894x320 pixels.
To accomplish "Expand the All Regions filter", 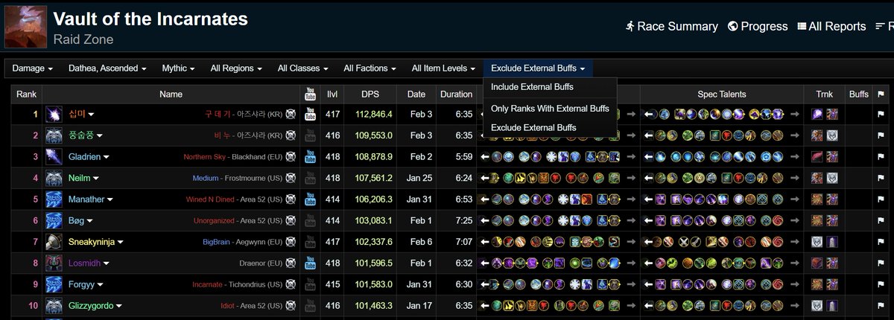I will (x=236, y=68).
